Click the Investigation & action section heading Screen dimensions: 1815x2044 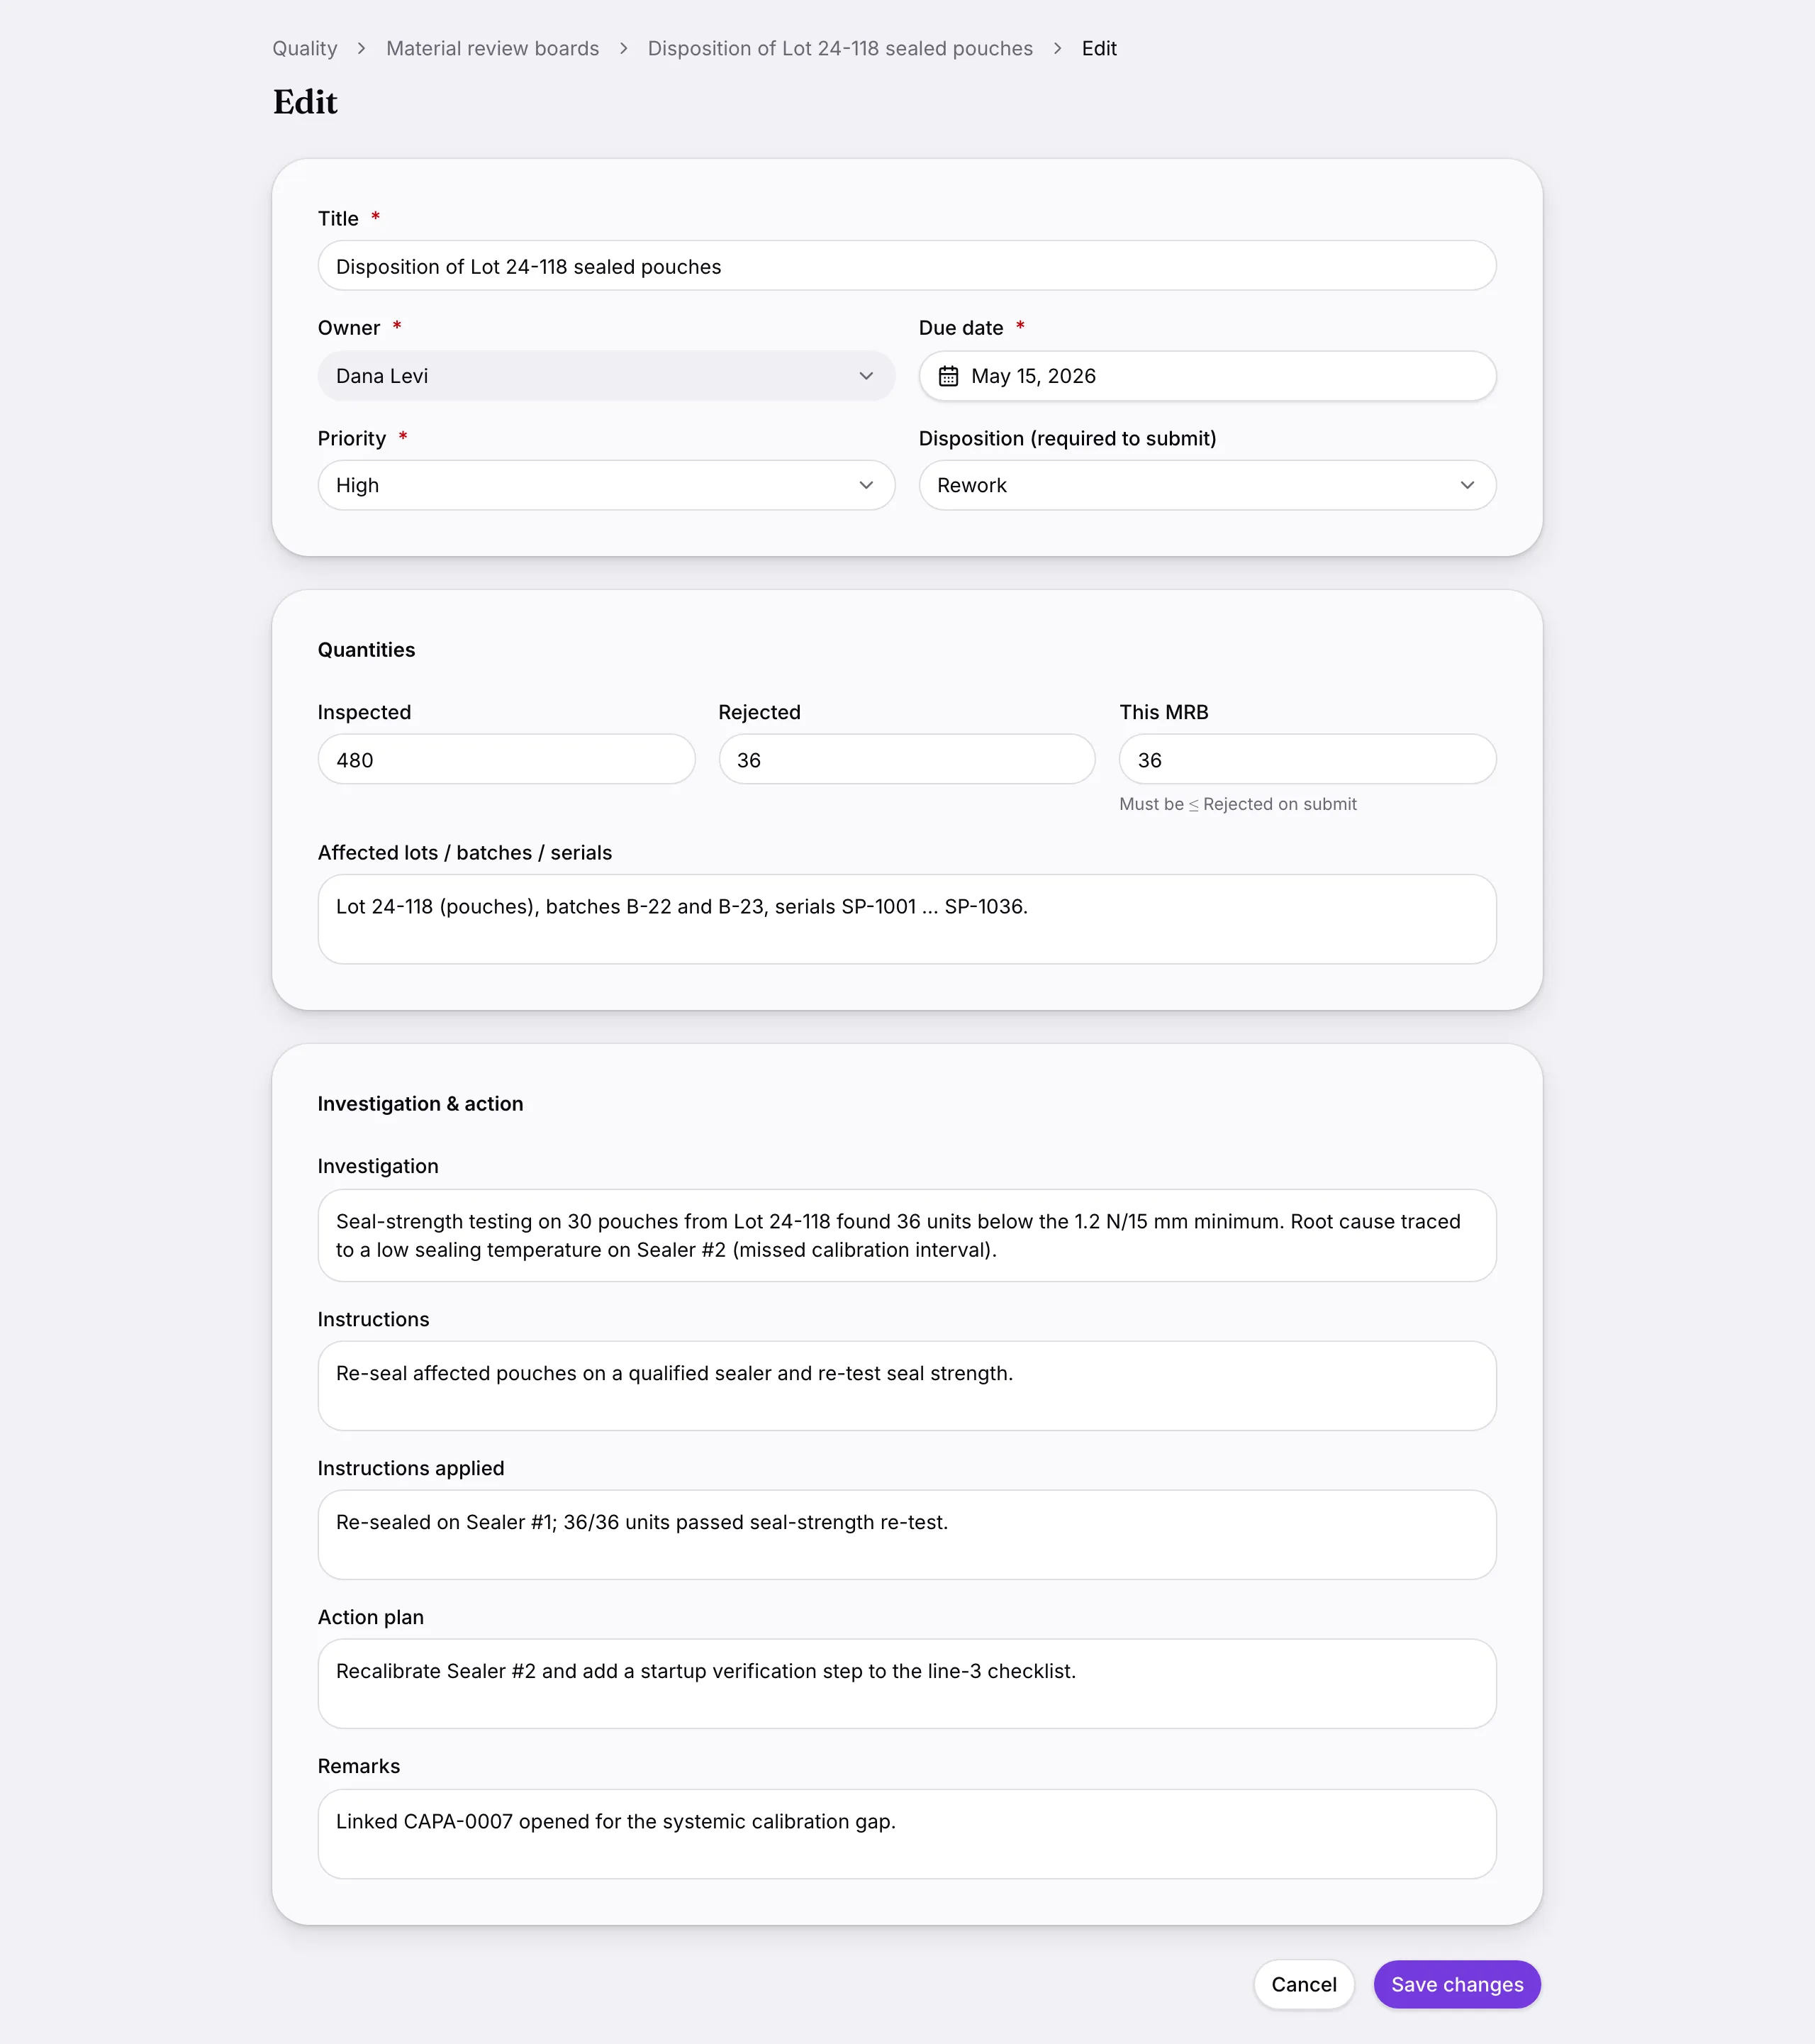click(x=420, y=1104)
